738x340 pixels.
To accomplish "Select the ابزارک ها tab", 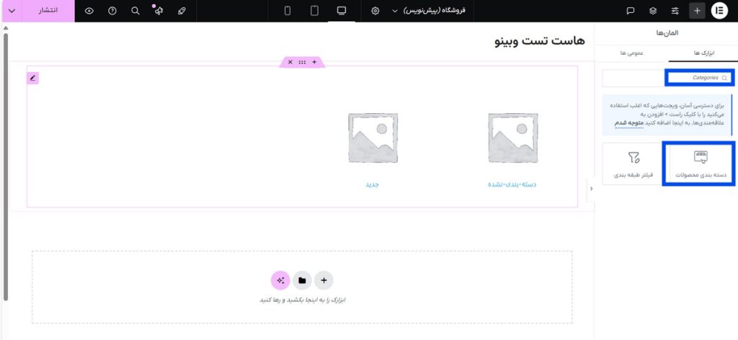I will [x=702, y=53].
